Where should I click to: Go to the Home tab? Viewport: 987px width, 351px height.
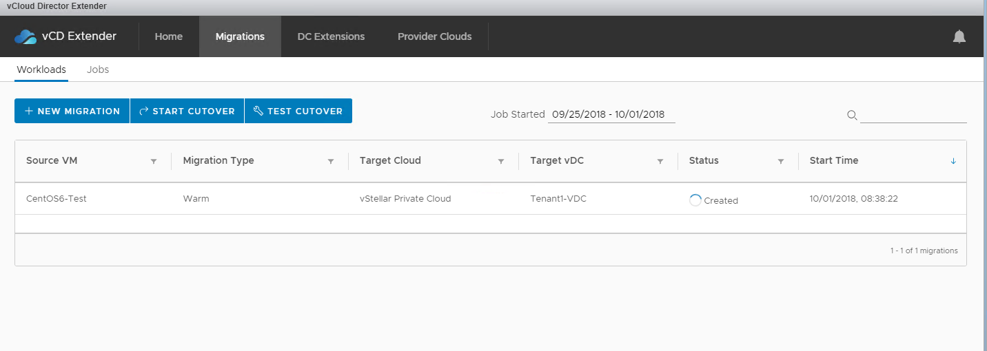click(x=168, y=36)
